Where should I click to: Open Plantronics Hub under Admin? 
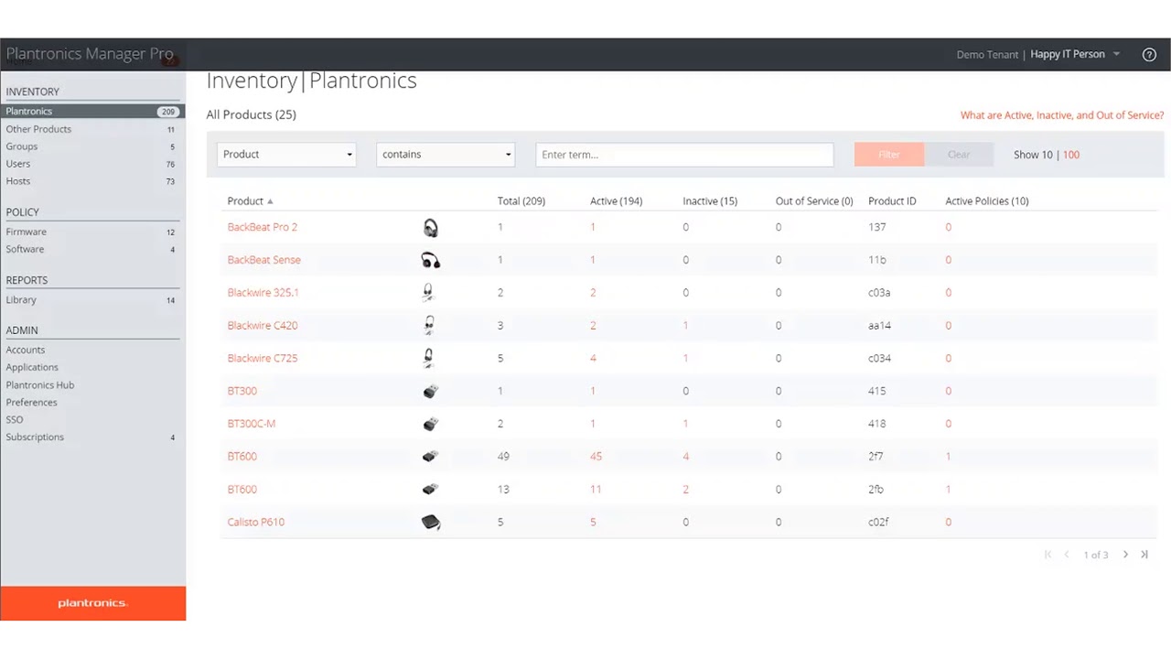(x=40, y=384)
